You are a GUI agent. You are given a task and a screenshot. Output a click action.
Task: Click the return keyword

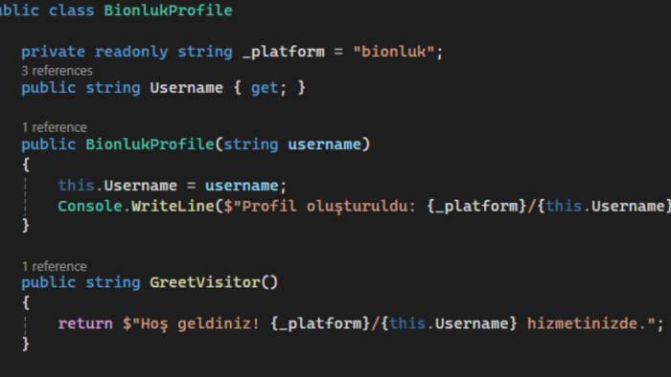85,323
